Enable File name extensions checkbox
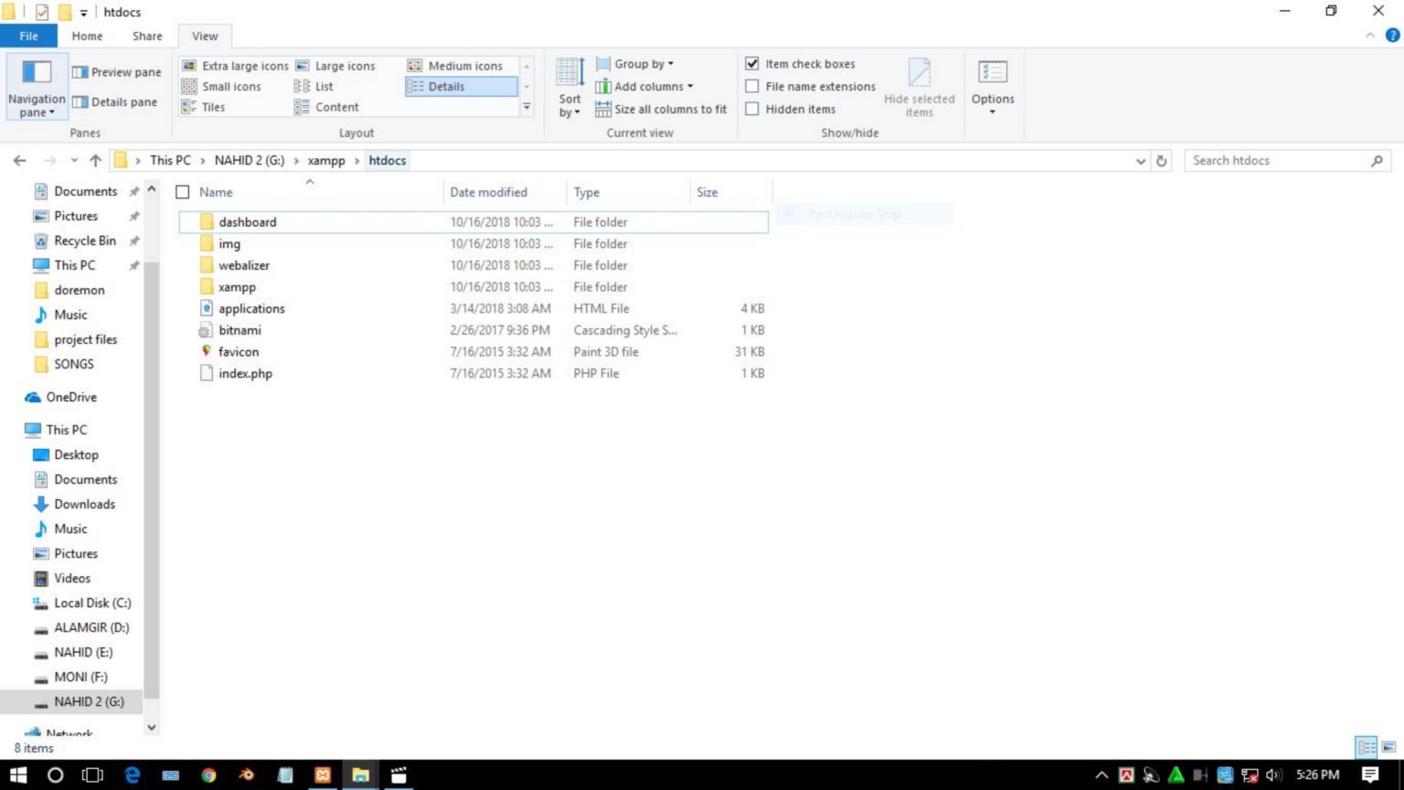The height and width of the screenshot is (790, 1404). 752,86
